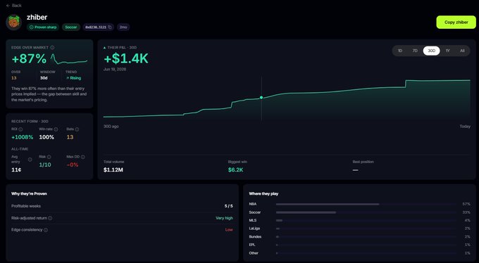This screenshot has height=263, width=479.
Task: Click the edge sparkline mini chart
Action: pyautogui.click(x=69, y=59)
